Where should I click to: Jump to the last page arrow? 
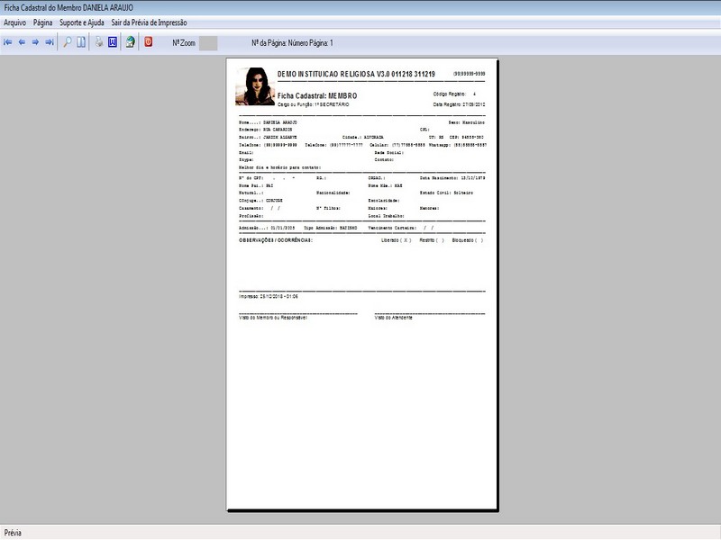[x=50, y=42]
